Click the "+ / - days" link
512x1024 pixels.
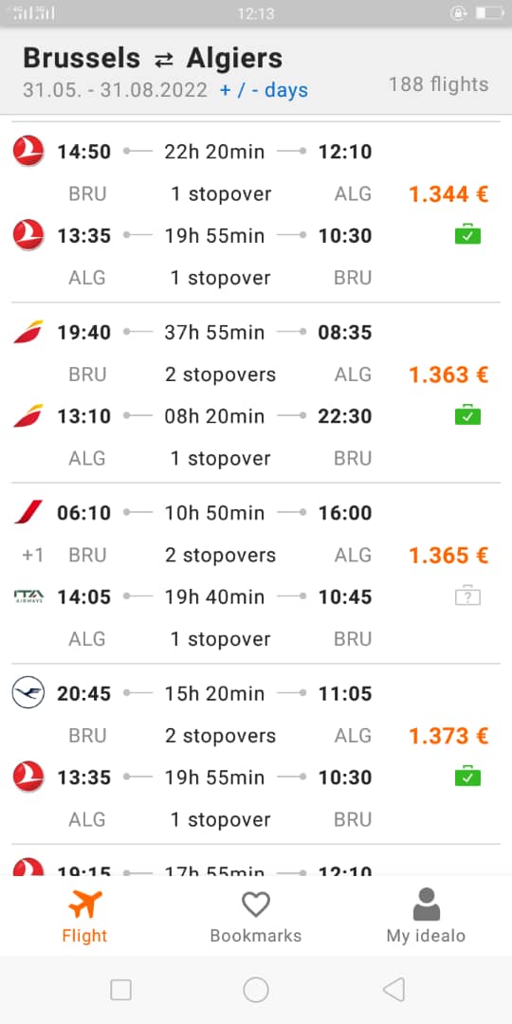click(264, 91)
